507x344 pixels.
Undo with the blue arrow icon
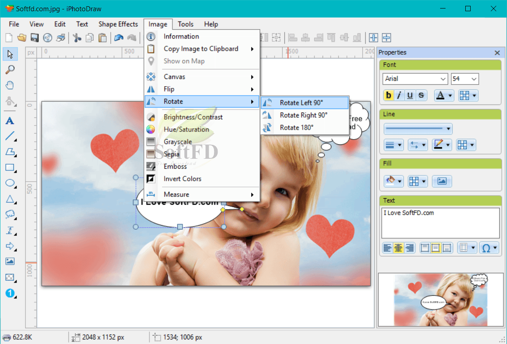tap(118, 38)
